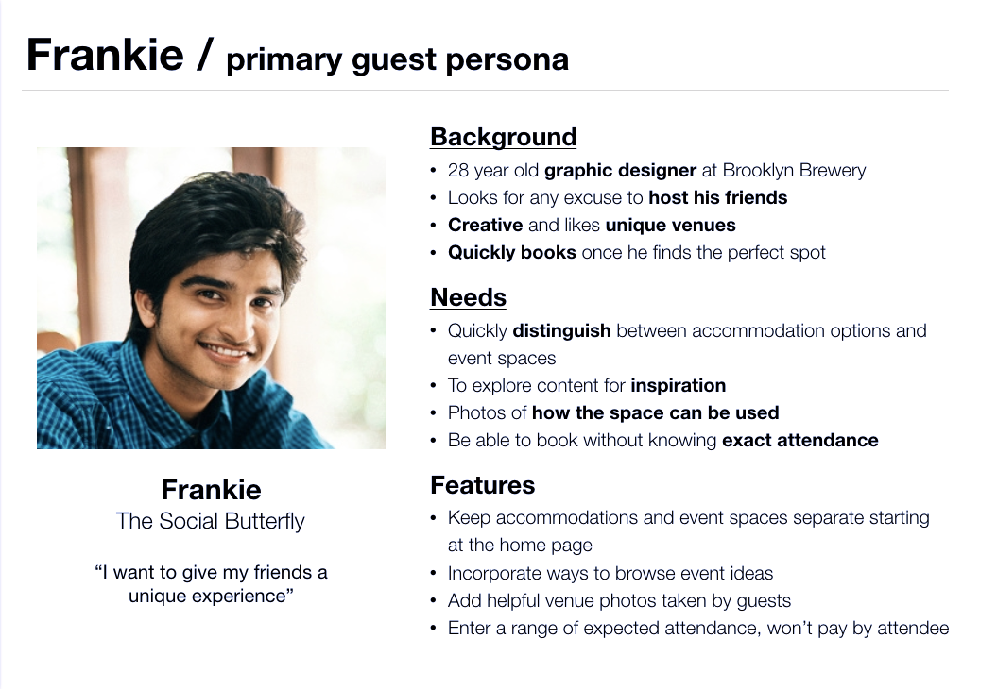Image resolution: width=997 pixels, height=689 pixels.
Task: Select the slide title 'Frankie / primary guest persona'
Action: pyautogui.click(x=298, y=56)
